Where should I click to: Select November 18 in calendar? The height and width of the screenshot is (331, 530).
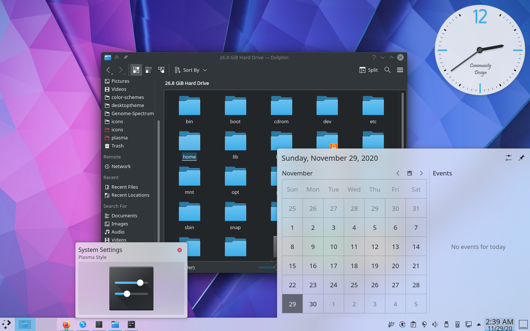pos(354,266)
